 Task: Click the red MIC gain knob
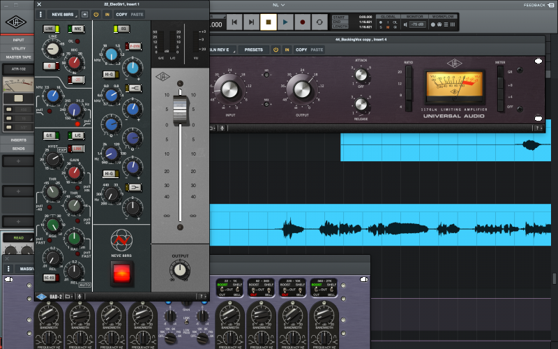point(74,62)
